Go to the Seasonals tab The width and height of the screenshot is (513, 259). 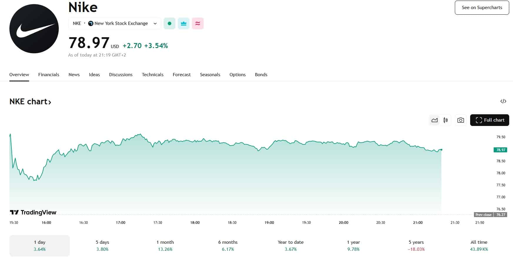pyautogui.click(x=210, y=75)
